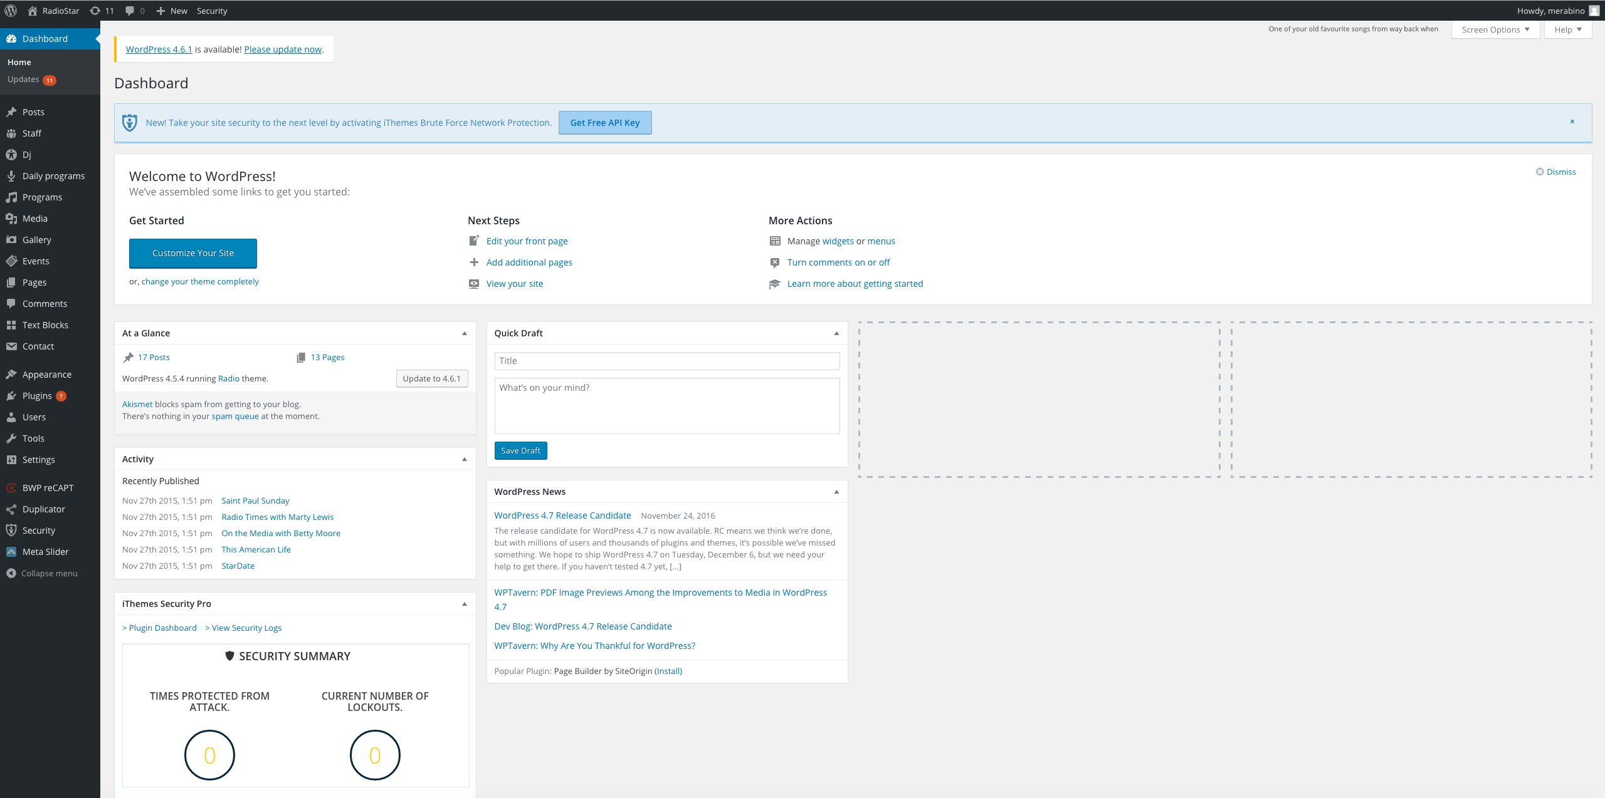Click the Settings sliders icon
The height and width of the screenshot is (798, 1605).
coord(11,460)
